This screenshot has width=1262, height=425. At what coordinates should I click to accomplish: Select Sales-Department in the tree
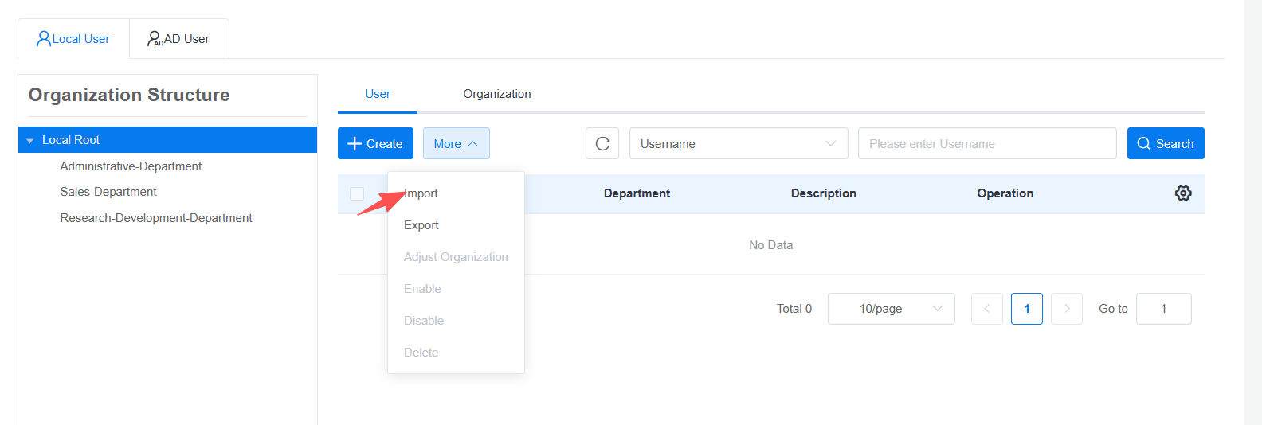click(108, 192)
